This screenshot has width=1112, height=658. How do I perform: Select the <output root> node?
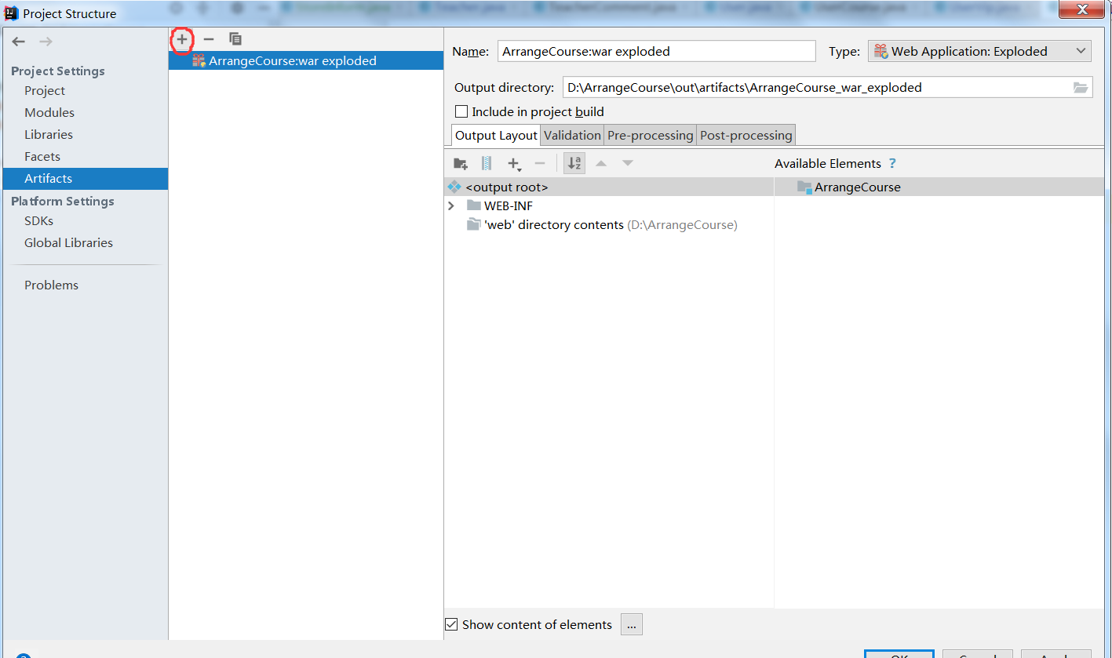pos(609,187)
